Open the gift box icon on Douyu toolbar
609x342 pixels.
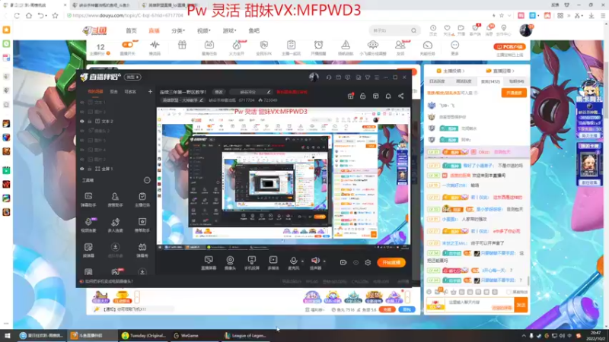(x=182, y=46)
